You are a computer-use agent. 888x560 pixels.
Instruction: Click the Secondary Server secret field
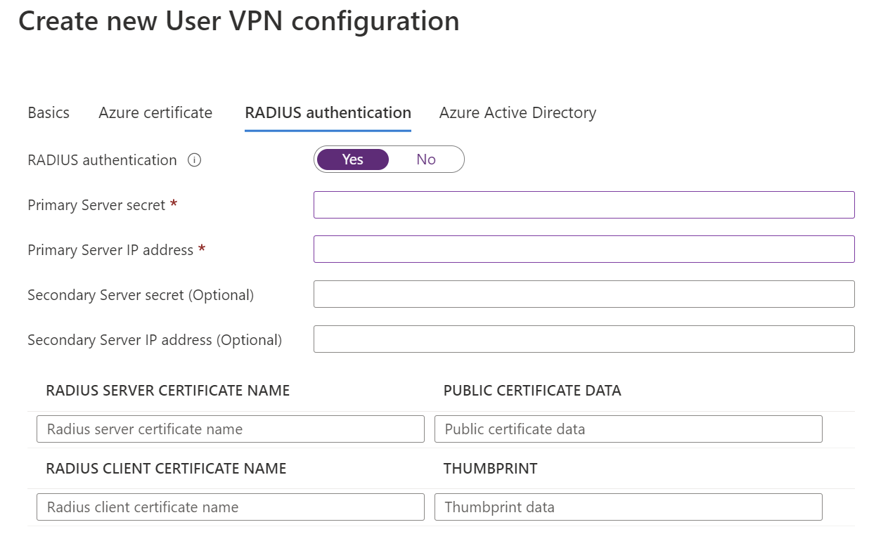click(584, 294)
